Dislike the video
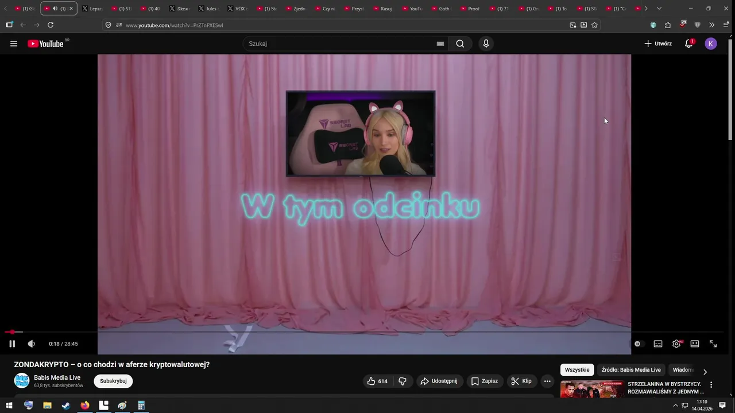The width and height of the screenshot is (735, 413). click(x=403, y=381)
